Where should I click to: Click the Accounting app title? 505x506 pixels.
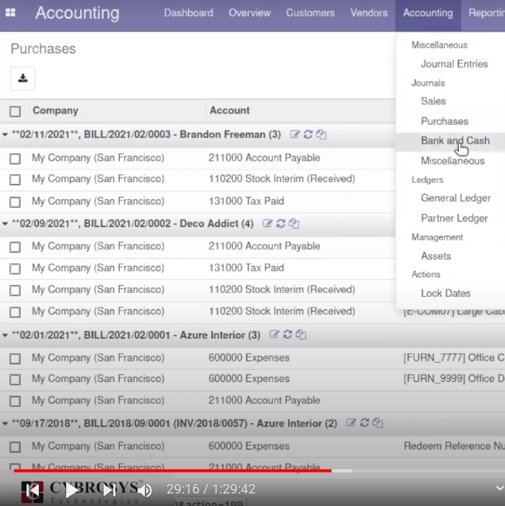tap(77, 13)
